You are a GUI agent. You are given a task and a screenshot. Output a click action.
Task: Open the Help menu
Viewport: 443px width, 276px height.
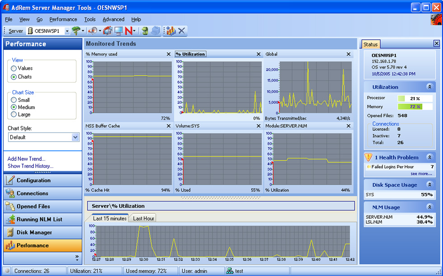(136, 19)
